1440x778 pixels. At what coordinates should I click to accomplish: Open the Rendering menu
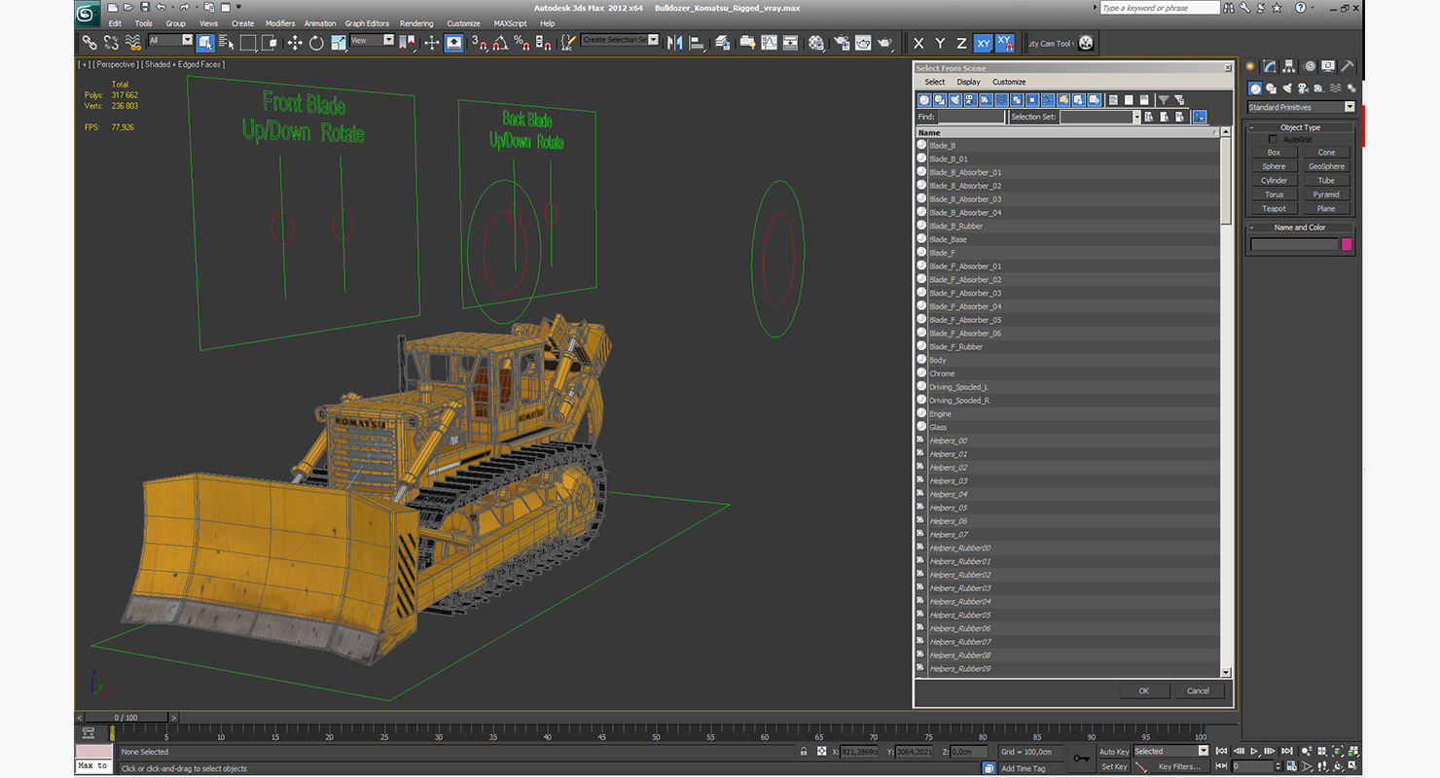click(416, 23)
